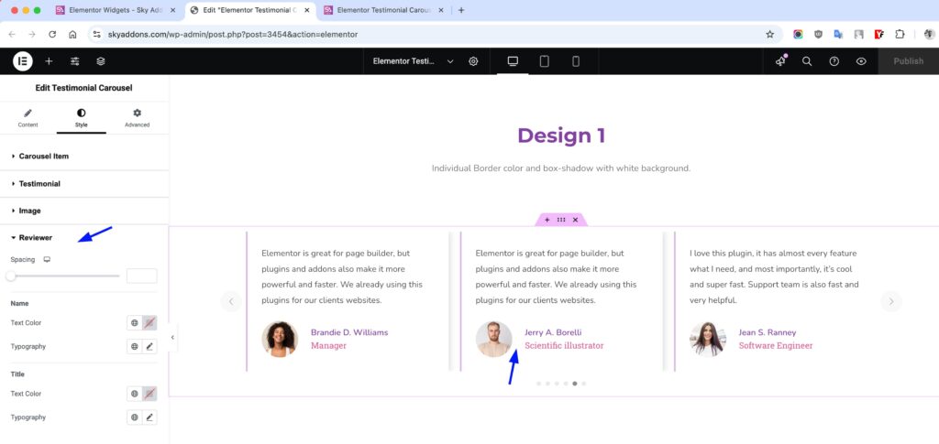Click the carousel previous arrow

pyautogui.click(x=231, y=301)
